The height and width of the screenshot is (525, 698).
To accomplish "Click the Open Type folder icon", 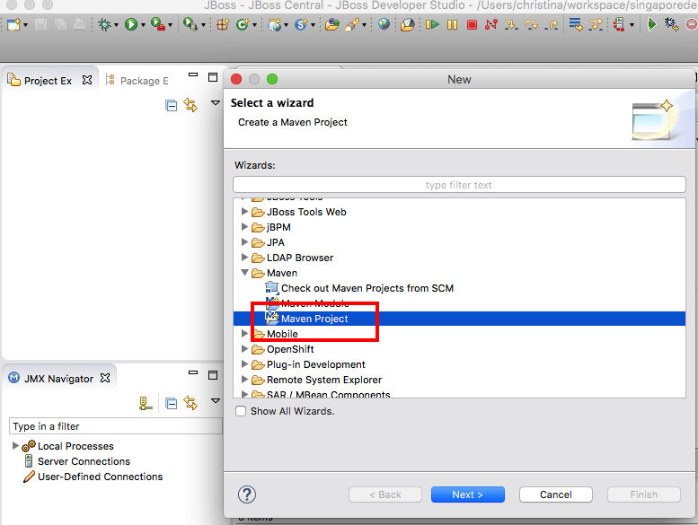I will [x=332, y=24].
